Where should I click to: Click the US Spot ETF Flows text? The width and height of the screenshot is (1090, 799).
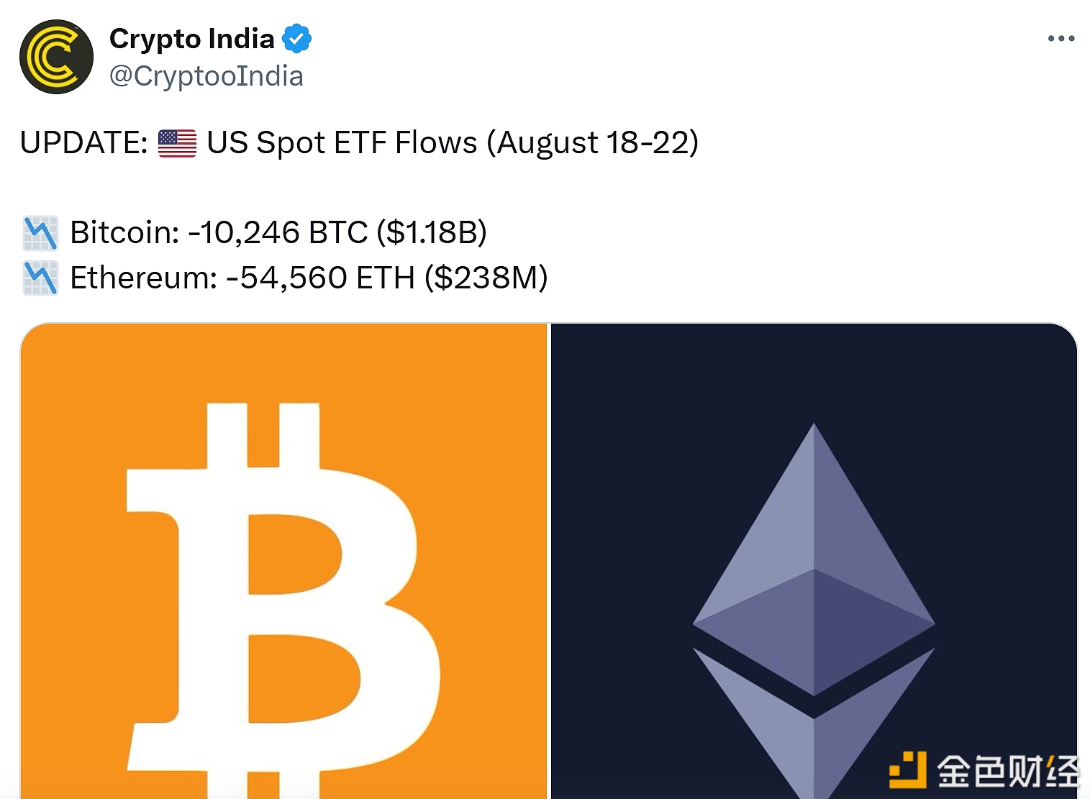pos(342,143)
